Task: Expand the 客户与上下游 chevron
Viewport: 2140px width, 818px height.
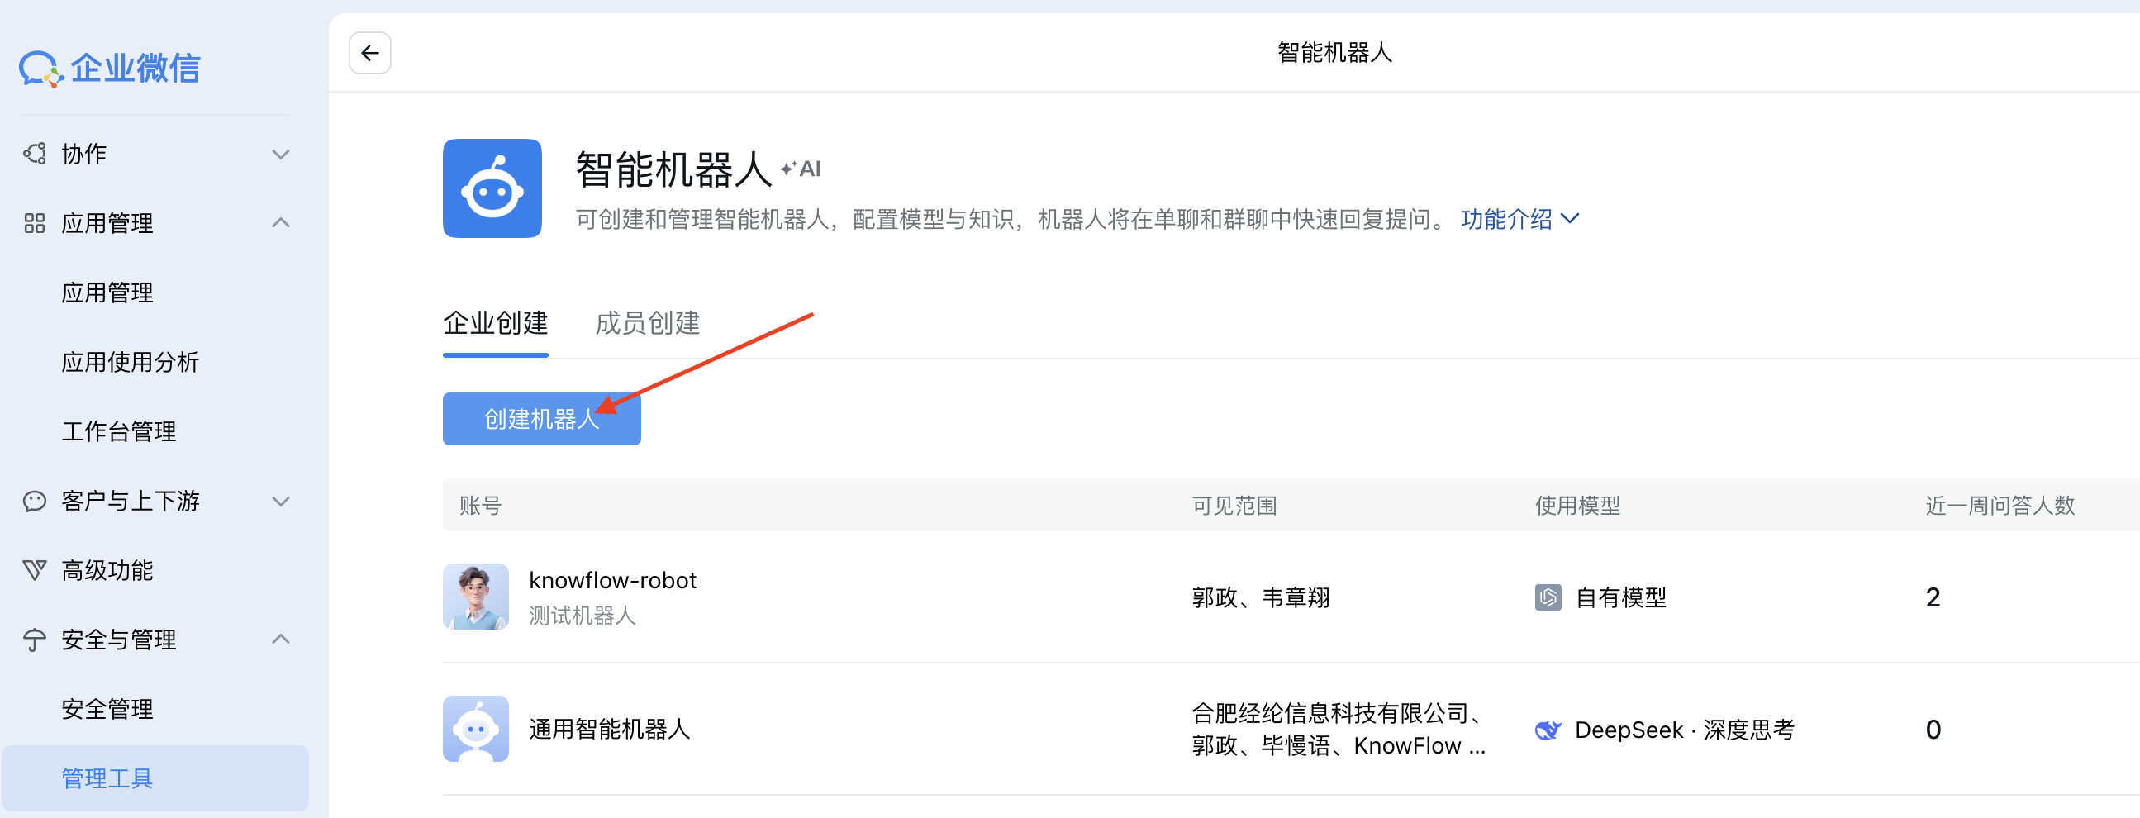Action: 281,501
